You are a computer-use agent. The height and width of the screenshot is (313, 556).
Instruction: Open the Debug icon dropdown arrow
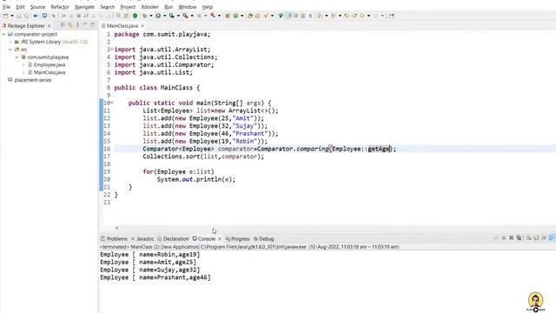click(150, 16)
